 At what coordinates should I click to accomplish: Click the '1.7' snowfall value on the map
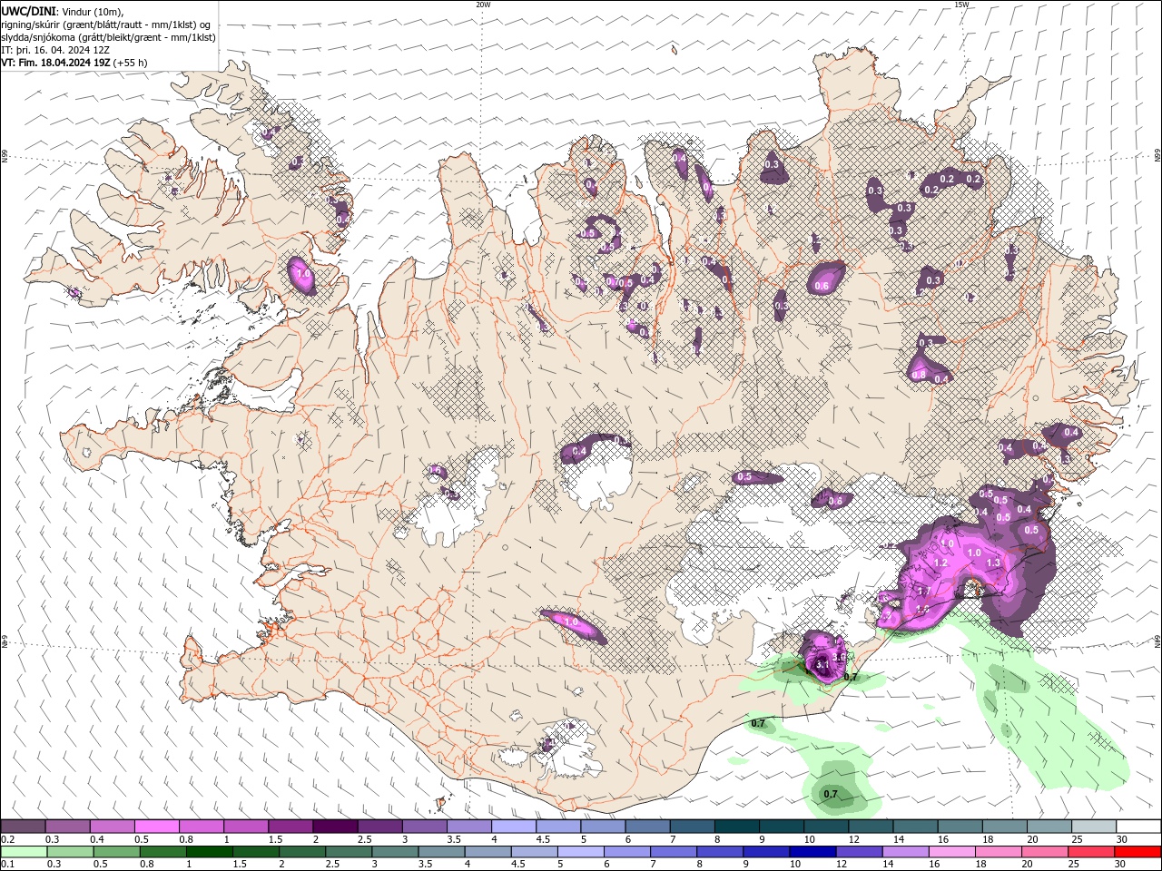[x=923, y=592]
